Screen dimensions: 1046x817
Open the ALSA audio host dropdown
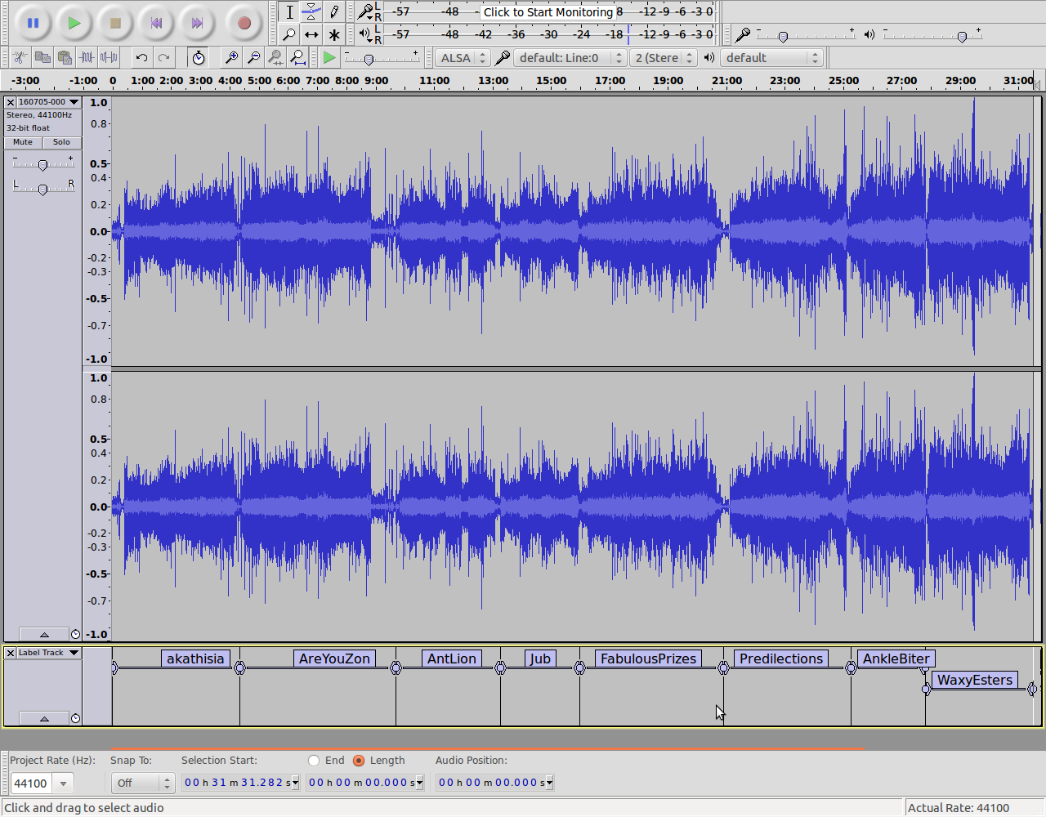click(x=463, y=58)
